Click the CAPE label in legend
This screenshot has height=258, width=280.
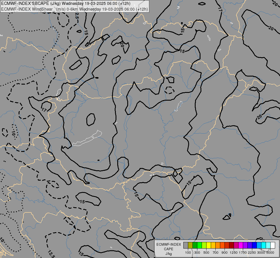(x=168, y=249)
